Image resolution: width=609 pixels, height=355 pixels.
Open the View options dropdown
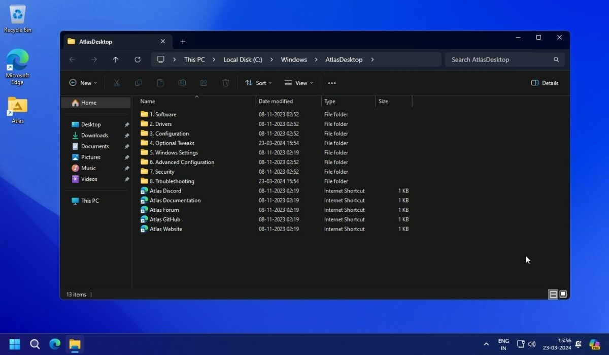click(x=299, y=83)
